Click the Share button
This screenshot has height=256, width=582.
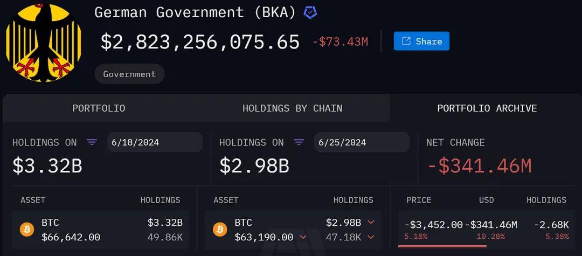coord(421,41)
